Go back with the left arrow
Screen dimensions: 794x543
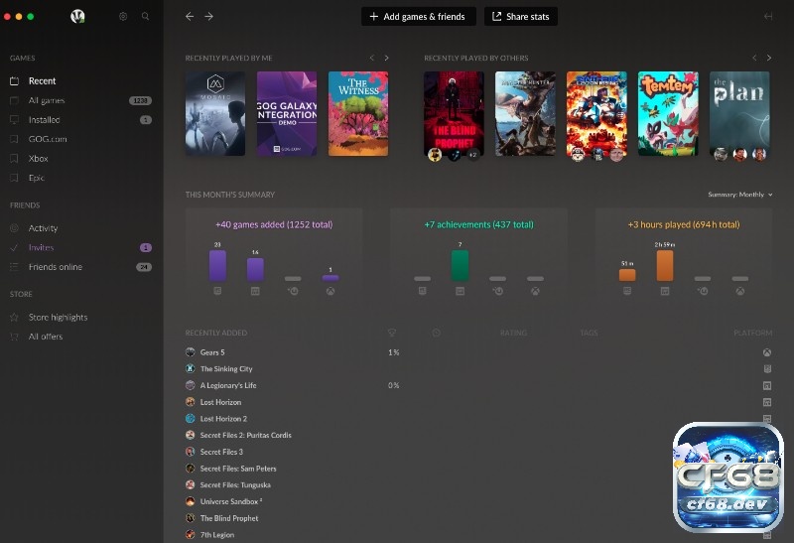click(x=190, y=16)
